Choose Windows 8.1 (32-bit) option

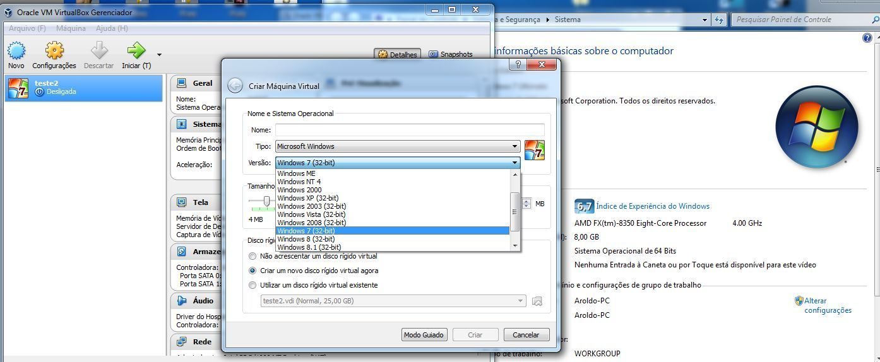393,247
